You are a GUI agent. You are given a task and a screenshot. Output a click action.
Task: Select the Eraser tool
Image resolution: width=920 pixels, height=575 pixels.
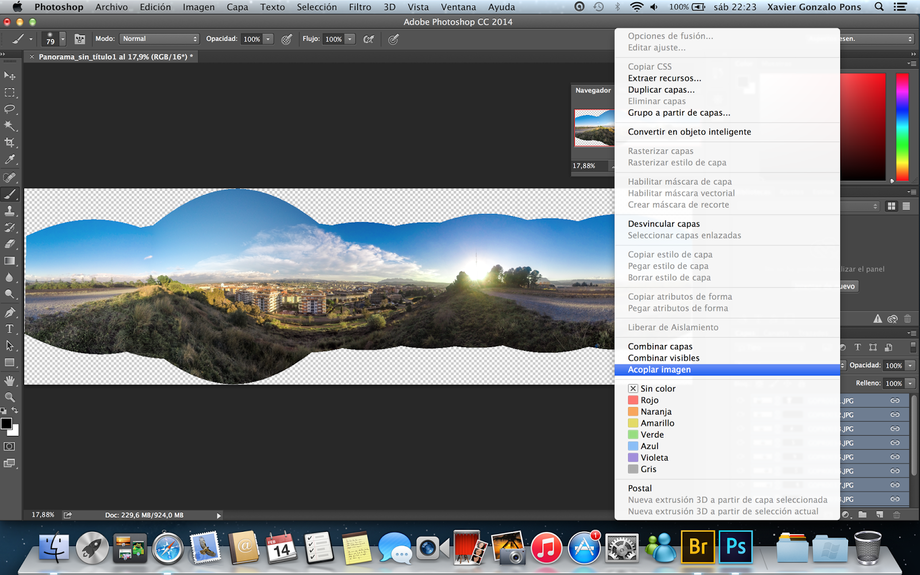[x=10, y=244]
